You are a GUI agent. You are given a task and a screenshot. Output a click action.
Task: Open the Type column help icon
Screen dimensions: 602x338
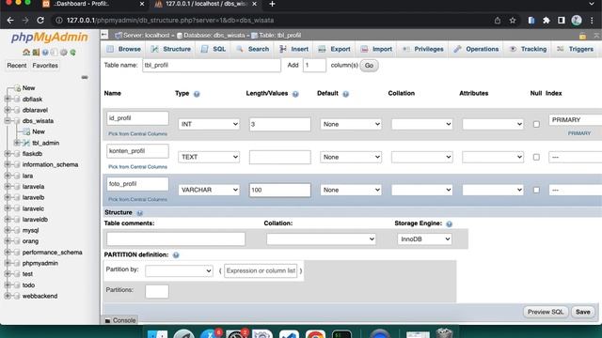point(197,94)
